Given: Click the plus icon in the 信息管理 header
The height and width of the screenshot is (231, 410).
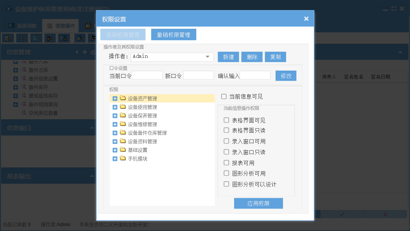Looking at the screenshot, I should click(85, 52).
